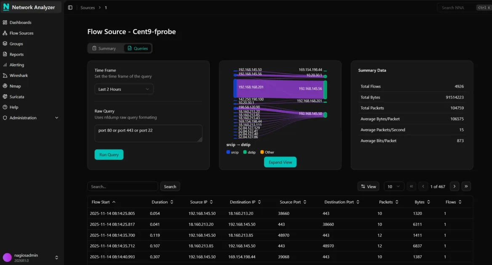The height and width of the screenshot is (265, 492).
Task: Toggle the sidebar panel icon
Action: coord(70,8)
